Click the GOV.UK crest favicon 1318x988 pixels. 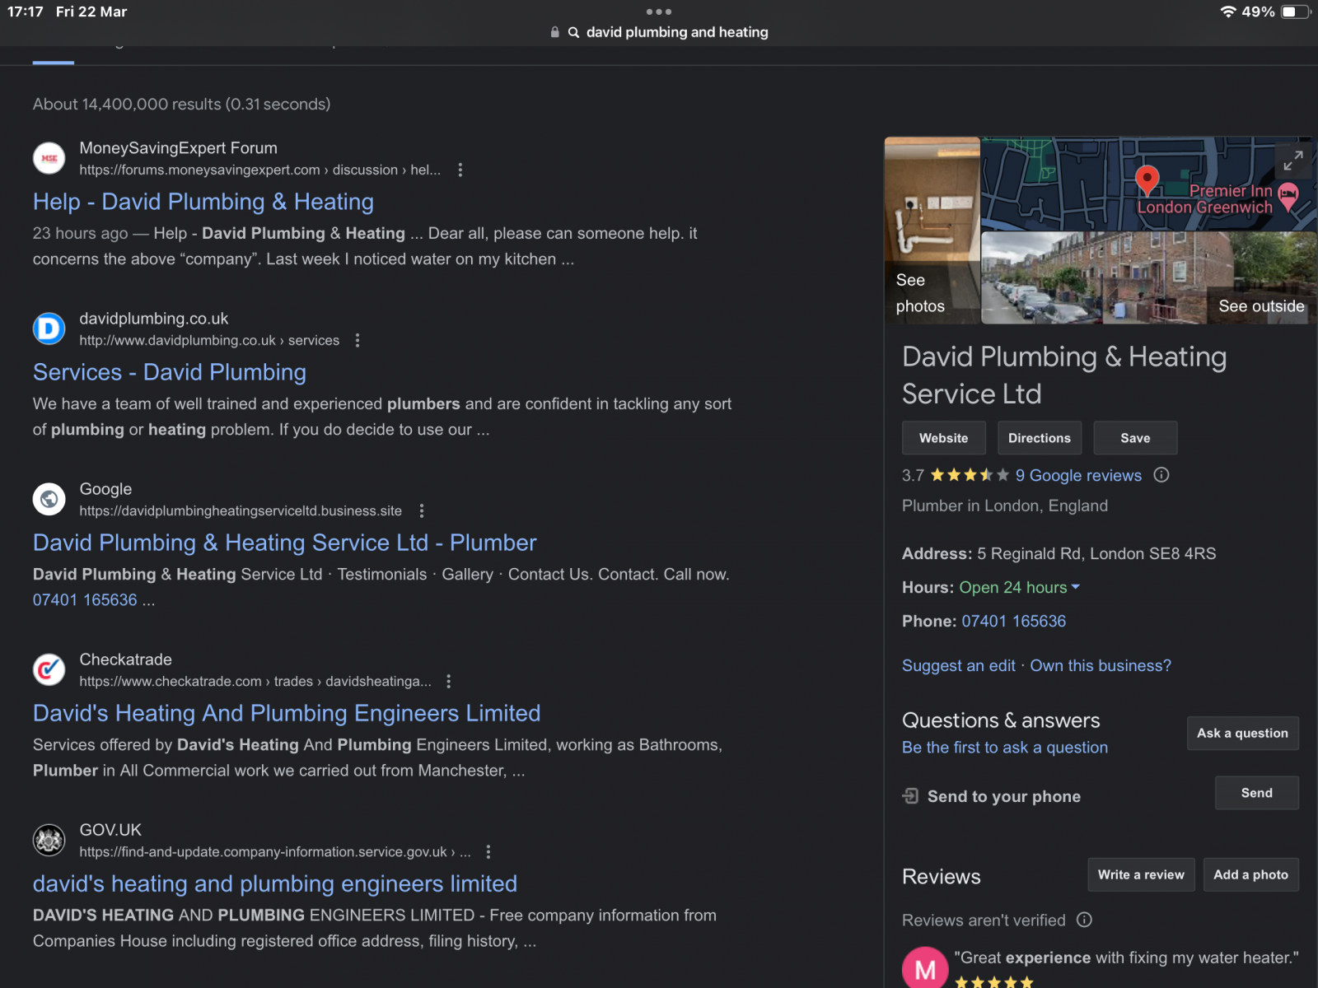point(49,839)
